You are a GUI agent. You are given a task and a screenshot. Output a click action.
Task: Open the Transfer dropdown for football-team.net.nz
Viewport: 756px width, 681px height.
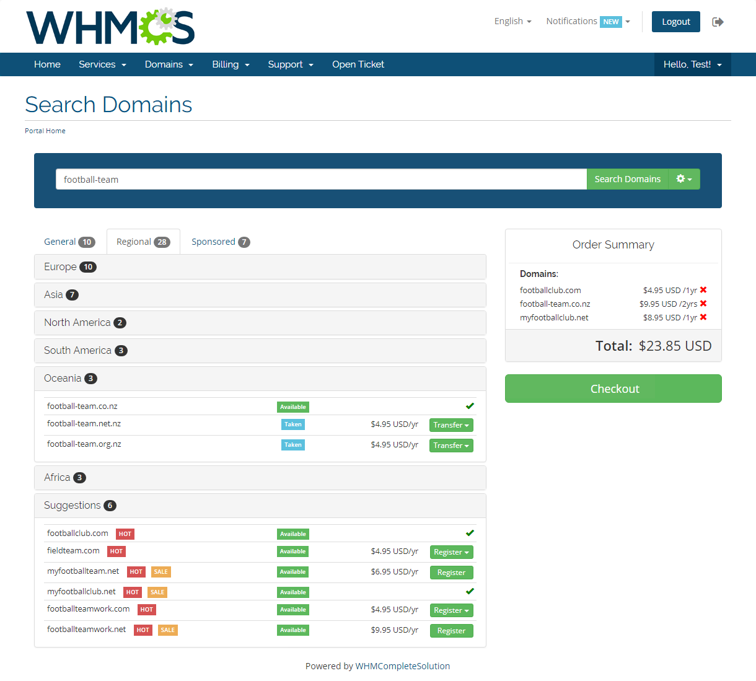451,425
